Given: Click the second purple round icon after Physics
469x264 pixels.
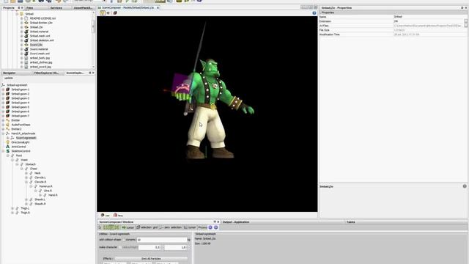Looking at the screenshot, I should click(215, 227).
